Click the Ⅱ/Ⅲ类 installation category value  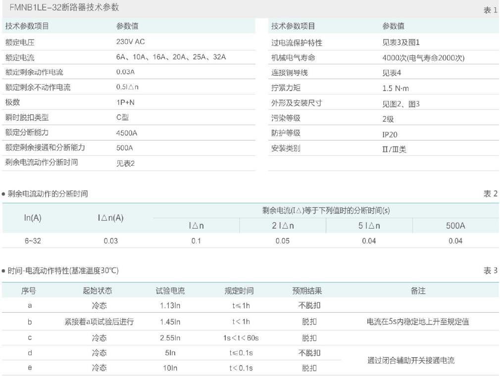click(x=394, y=149)
